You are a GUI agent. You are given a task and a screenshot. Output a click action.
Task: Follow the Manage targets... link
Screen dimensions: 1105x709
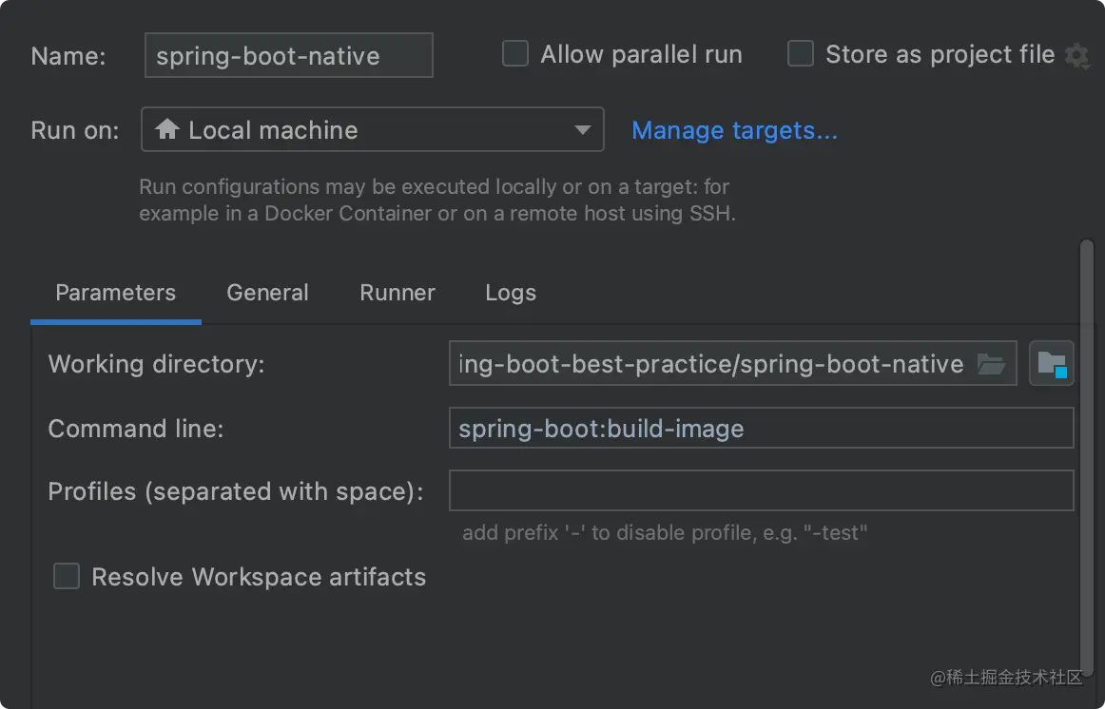pyautogui.click(x=734, y=130)
